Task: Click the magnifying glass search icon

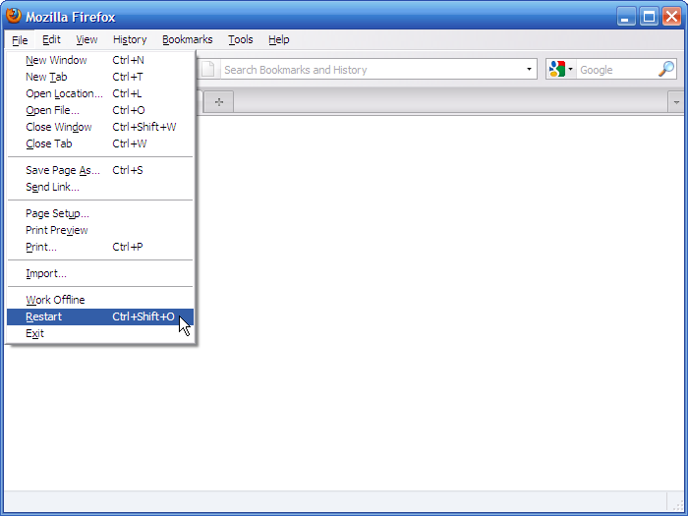Action: click(666, 69)
